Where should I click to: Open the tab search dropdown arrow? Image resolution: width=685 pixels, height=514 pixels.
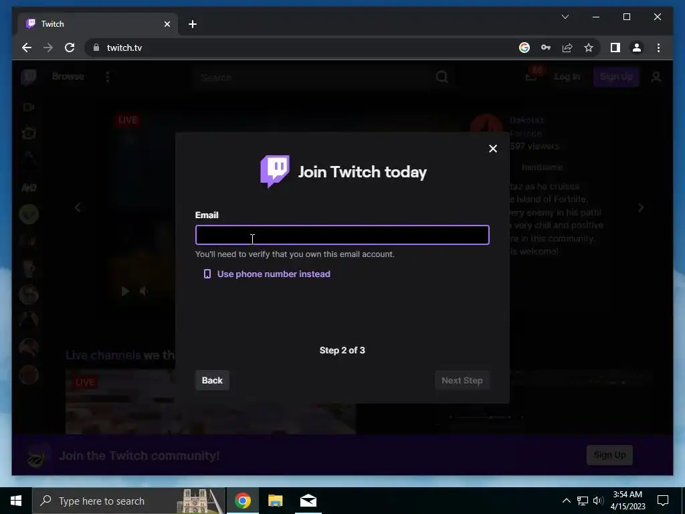click(x=565, y=17)
